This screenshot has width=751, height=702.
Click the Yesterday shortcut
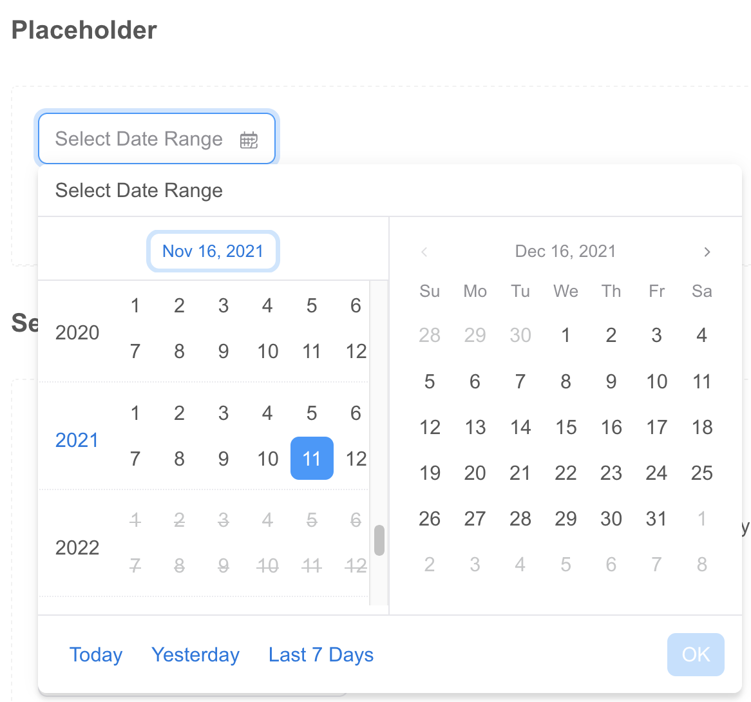[x=195, y=654]
